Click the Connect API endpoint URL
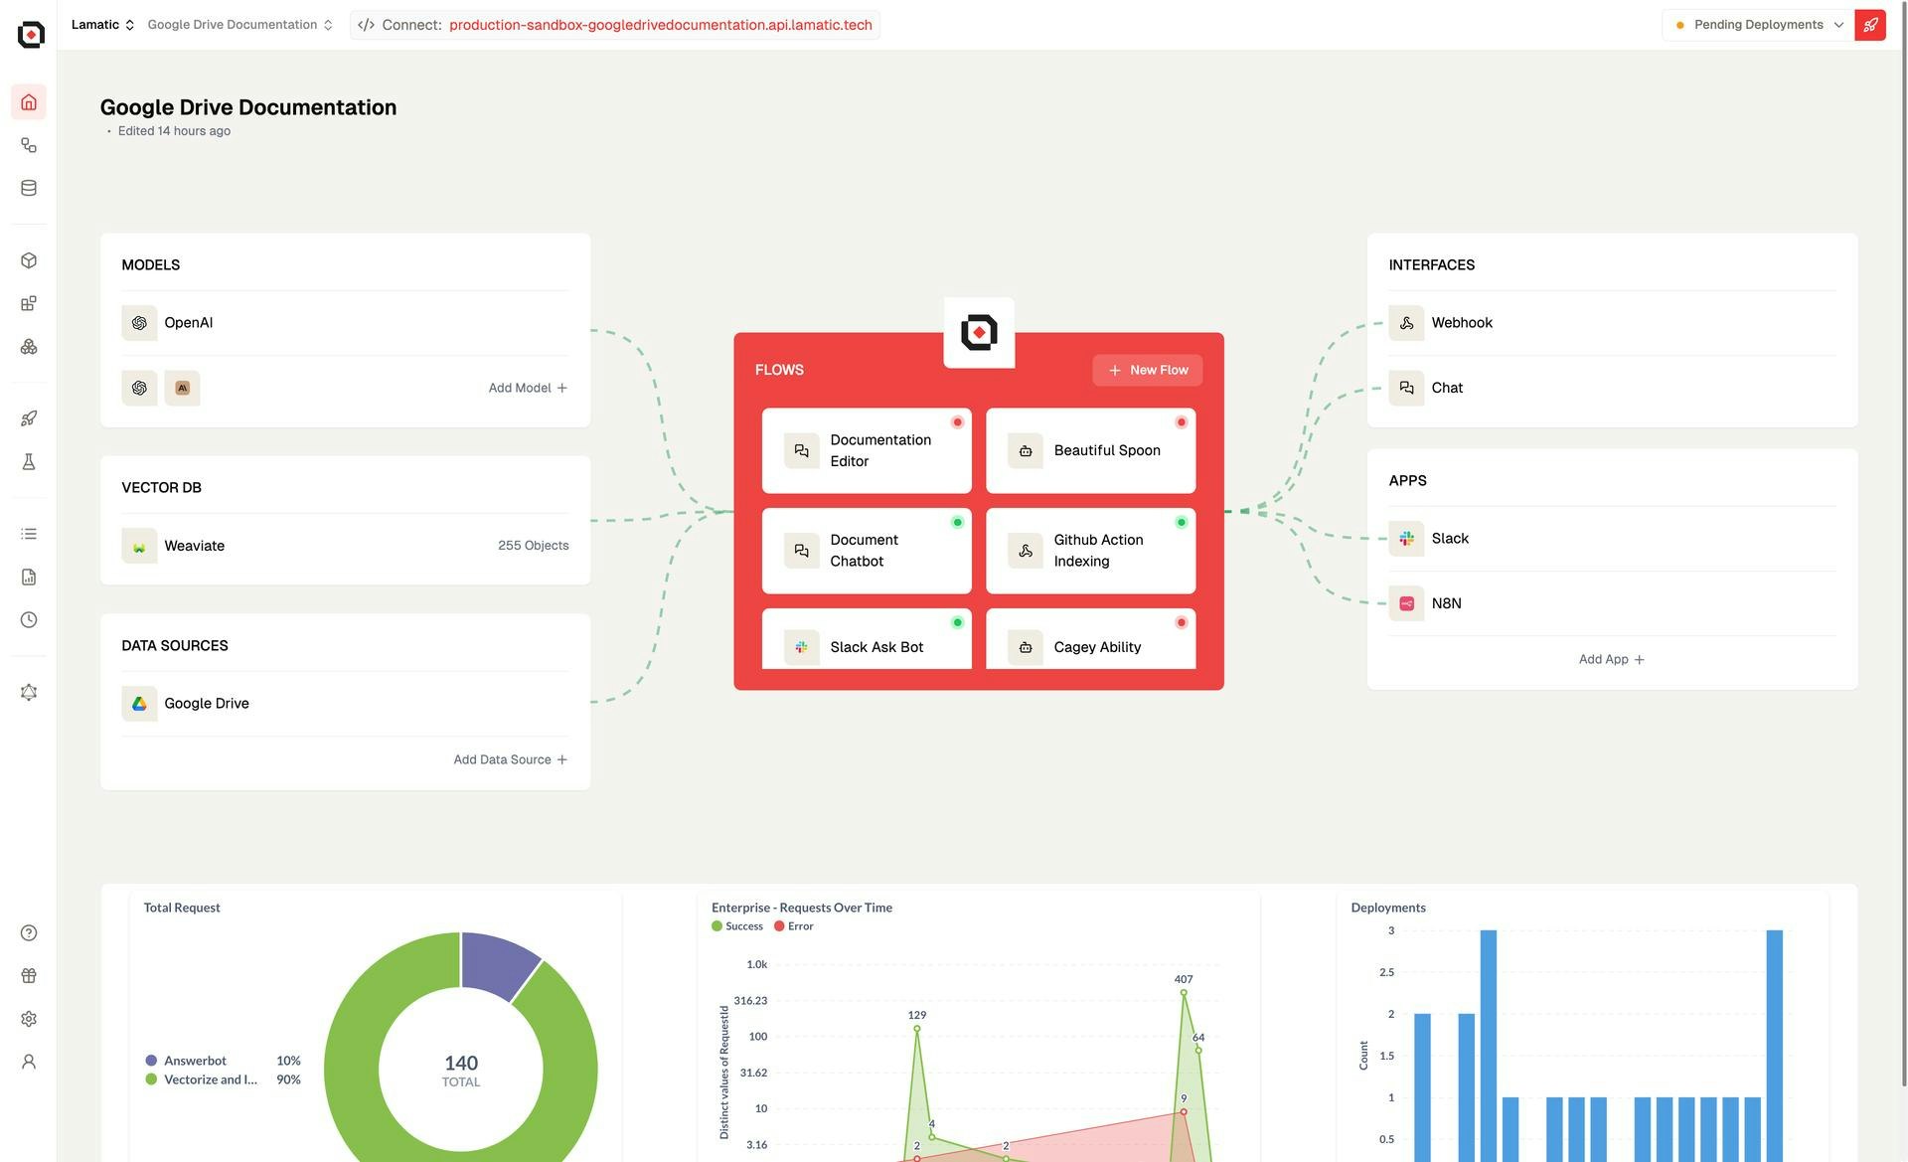 (660, 25)
